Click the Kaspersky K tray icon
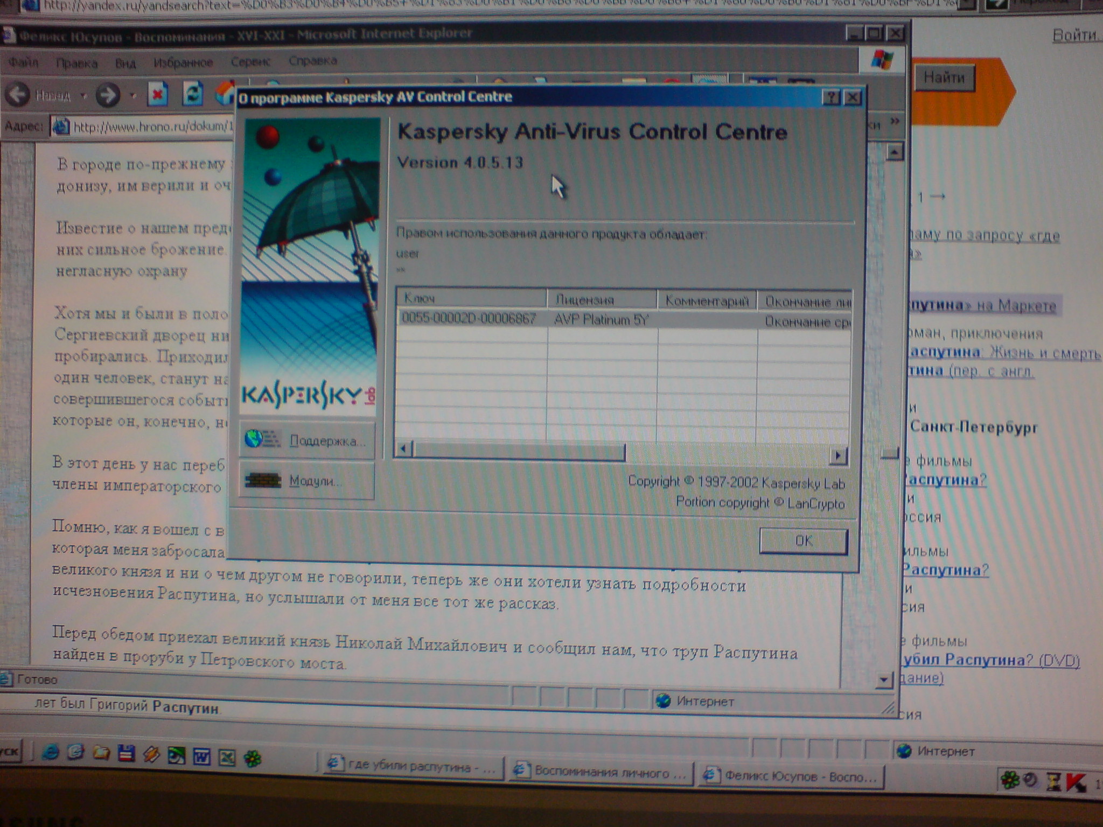This screenshot has height=827, width=1103. [1076, 782]
